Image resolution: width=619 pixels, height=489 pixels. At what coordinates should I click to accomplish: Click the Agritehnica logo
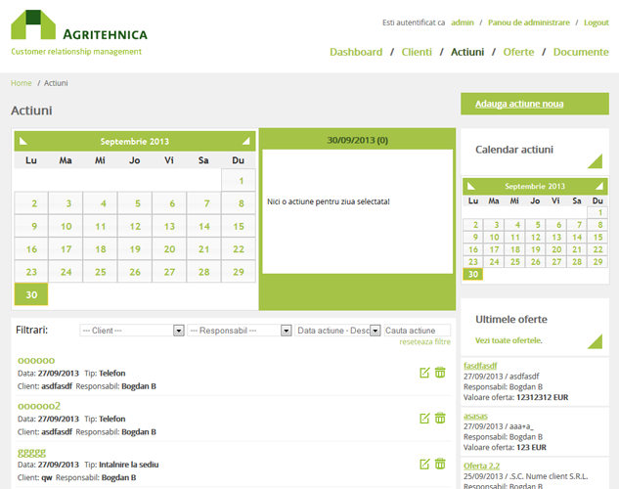[x=79, y=32]
